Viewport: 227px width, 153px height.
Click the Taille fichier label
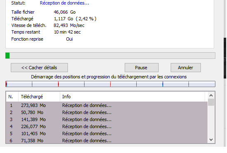23,12
